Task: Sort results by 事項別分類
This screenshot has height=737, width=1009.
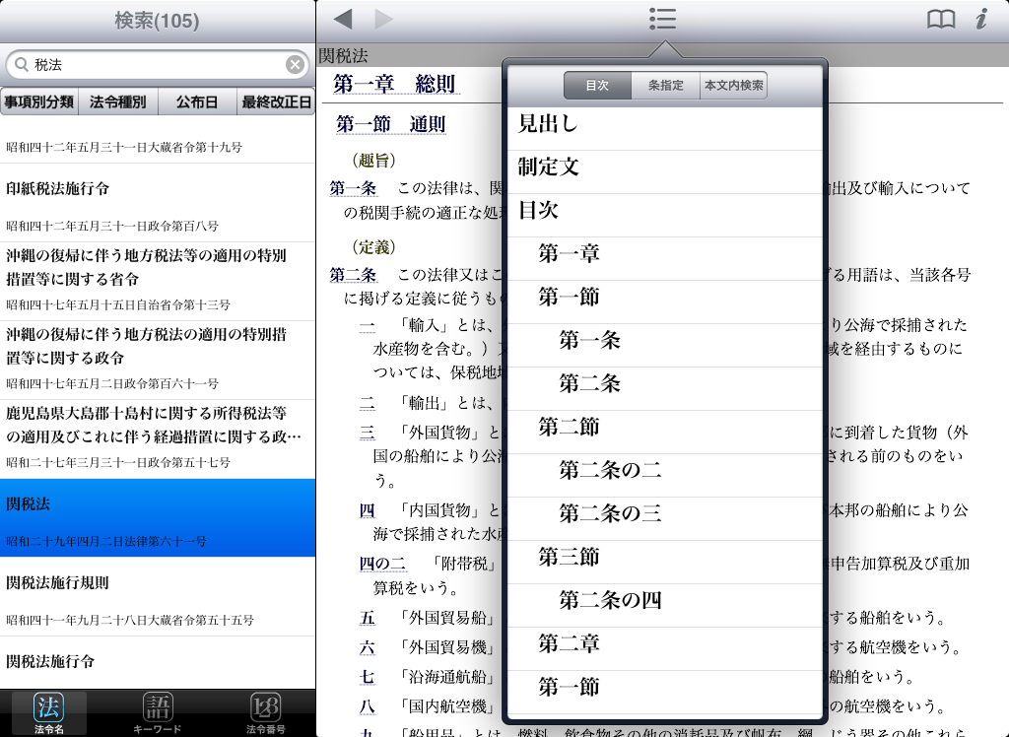Action: 39,101
